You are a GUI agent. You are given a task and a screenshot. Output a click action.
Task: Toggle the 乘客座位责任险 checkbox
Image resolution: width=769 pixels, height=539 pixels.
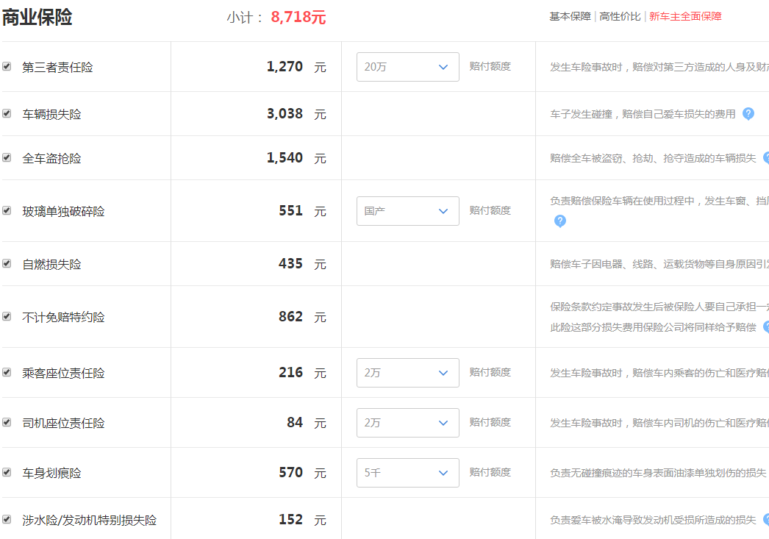coord(7,372)
